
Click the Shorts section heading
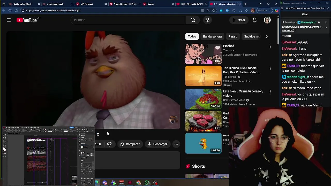tap(198, 166)
